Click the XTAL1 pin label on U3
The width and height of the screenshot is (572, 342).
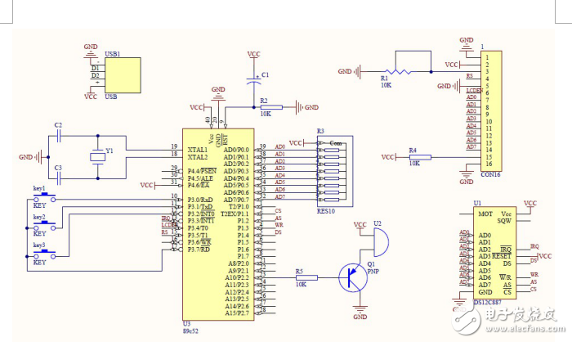point(199,148)
